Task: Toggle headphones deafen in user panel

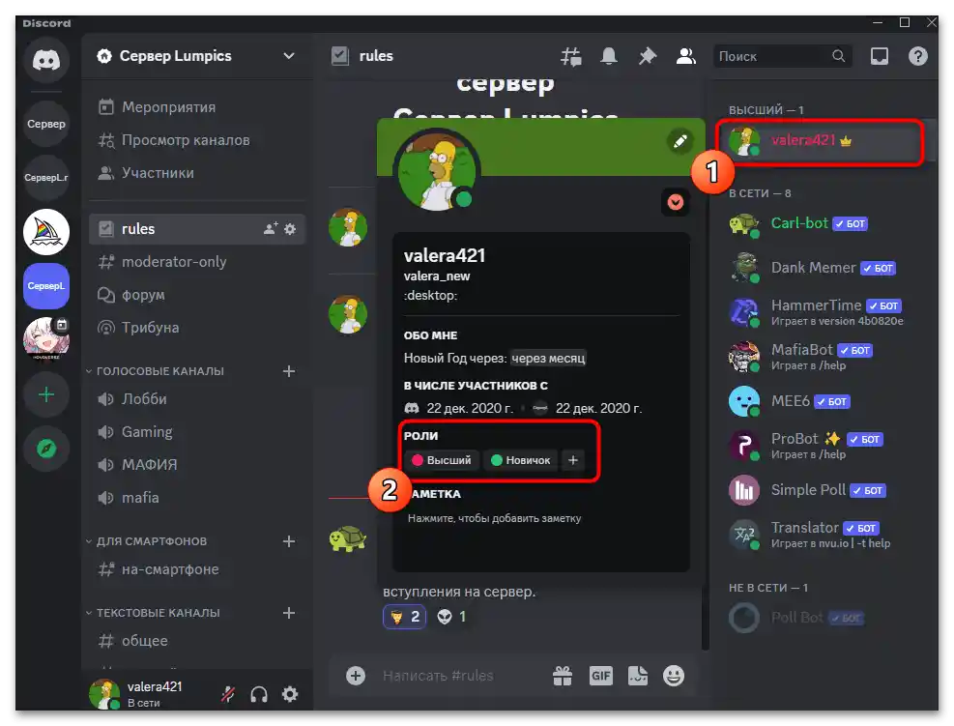Action: click(259, 694)
